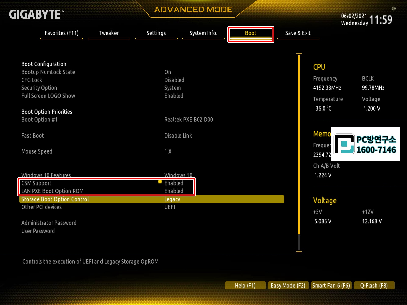Select Full Screen LOGO Show label
This screenshot has height=305, width=407.
[x=48, y=96]
